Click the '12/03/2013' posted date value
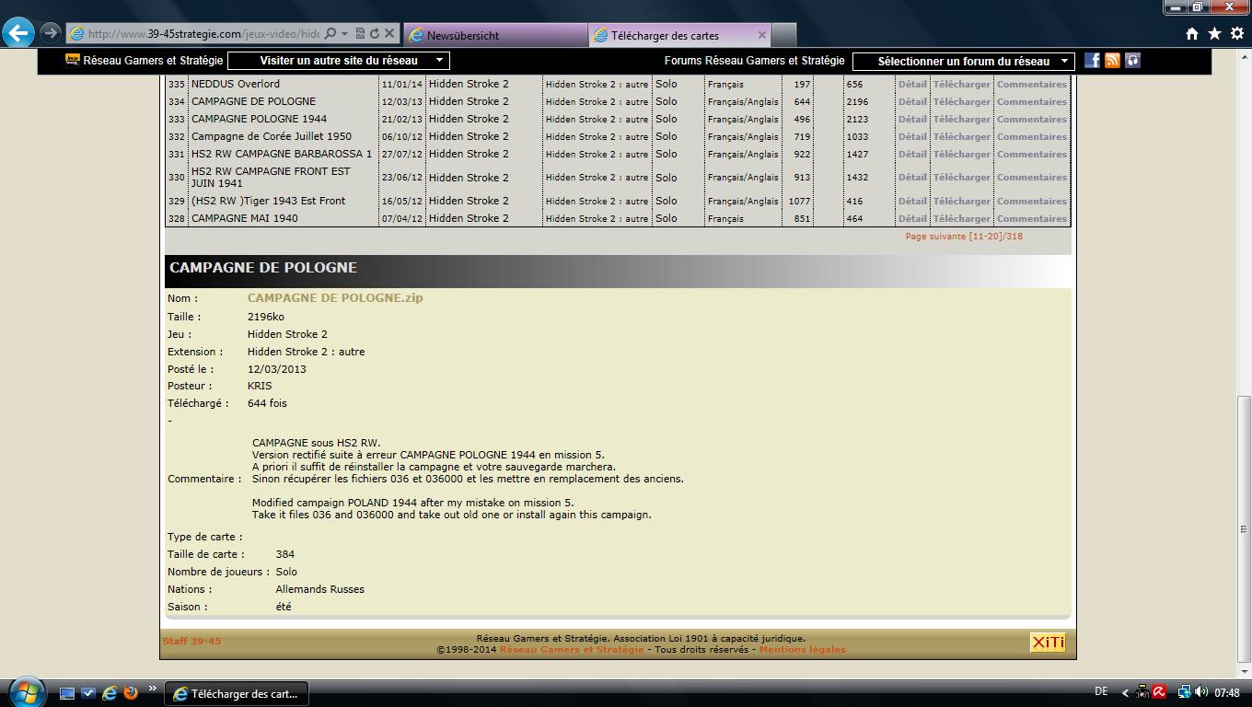This screenshot has width=1252, height=707. click(277, 369)
